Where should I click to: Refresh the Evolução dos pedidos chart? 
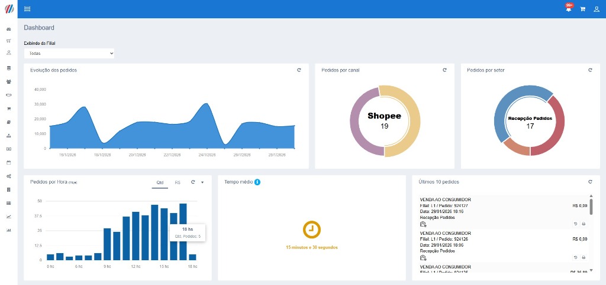point(299,70)
